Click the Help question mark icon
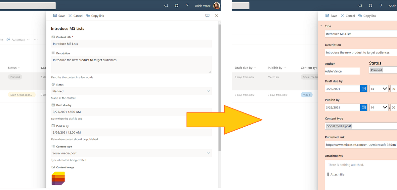Image resolution: width=397 pixels, height=190 pixels. click(187, 5)
